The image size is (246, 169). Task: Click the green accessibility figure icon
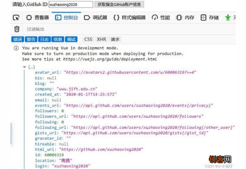tap(228, 18)
